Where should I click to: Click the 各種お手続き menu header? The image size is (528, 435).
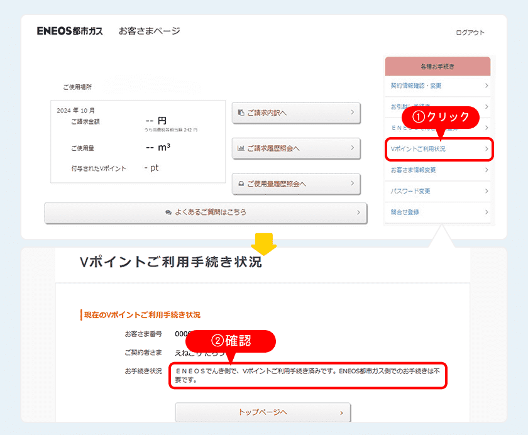(437, 67)
